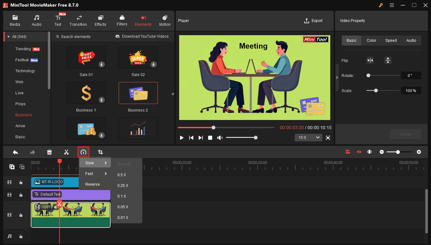431x245 pixels.
Task: Add a new track
Action: (12, 167)
